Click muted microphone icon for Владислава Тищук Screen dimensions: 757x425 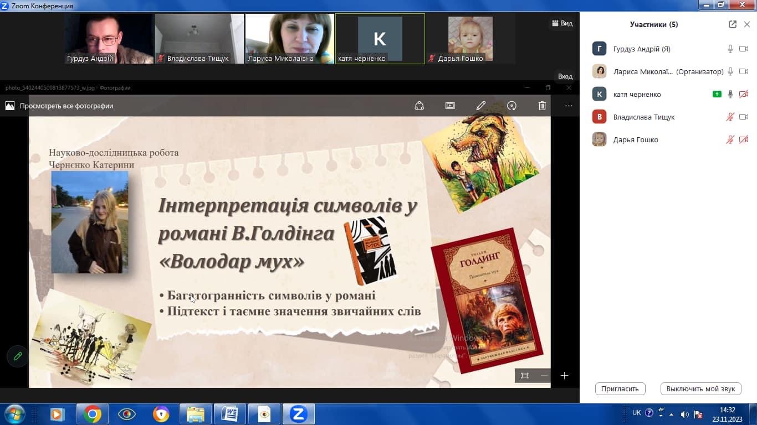[730, 117]
